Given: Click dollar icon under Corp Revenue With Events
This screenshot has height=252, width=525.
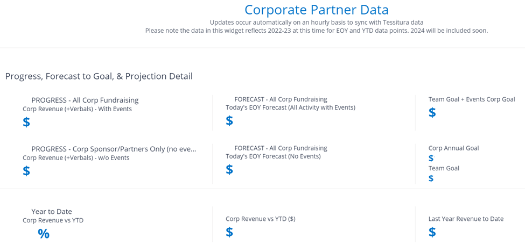Looking at the screenshot, I should coord(26,123).
